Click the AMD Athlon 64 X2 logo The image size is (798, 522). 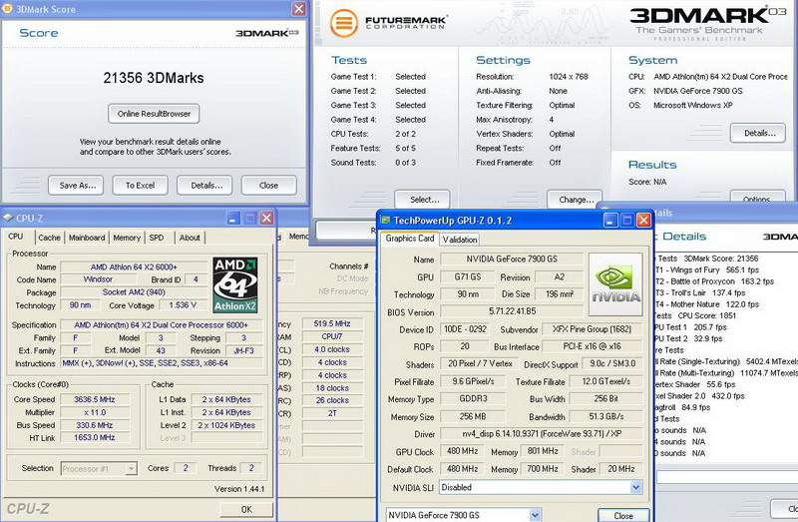pyautogui.click(x=235, y=285)
